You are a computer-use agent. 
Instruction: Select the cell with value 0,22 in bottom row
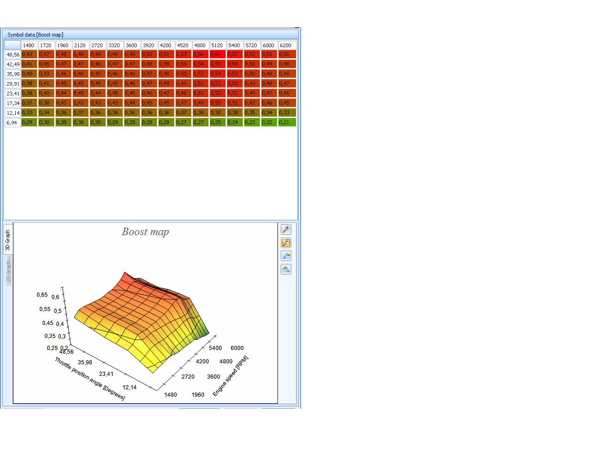click(269, 123)
